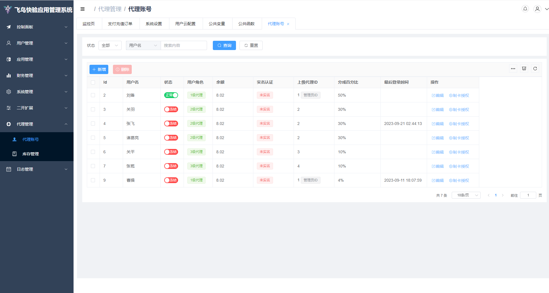Image resolution: width=549 pixels, height=293 pixels.
Task: Click the three-dots more options icon
Action: tap(513, 69)
